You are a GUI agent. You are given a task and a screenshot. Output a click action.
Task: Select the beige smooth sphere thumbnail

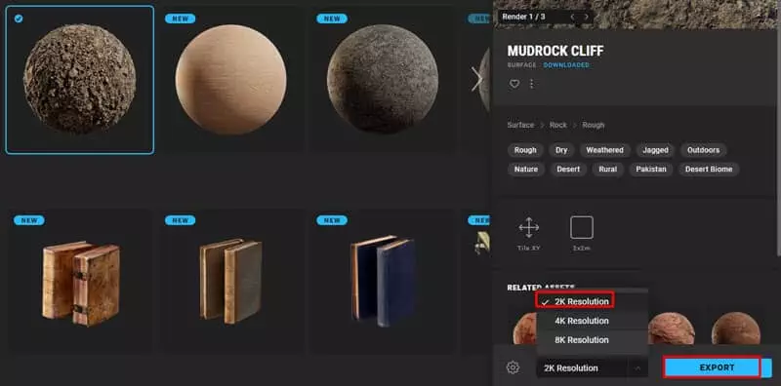[230, 79]
